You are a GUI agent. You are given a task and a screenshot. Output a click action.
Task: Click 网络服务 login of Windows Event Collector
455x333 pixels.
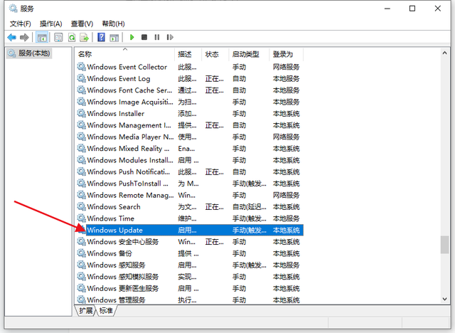[286, 67]
